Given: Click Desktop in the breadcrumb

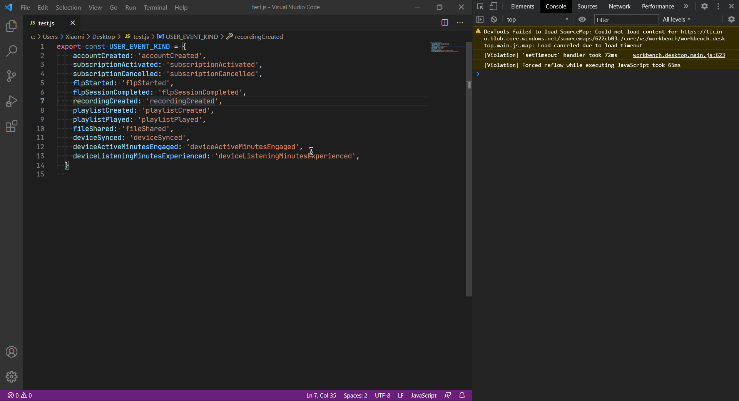Looking at the screenshot, I should tap(103, 37).
